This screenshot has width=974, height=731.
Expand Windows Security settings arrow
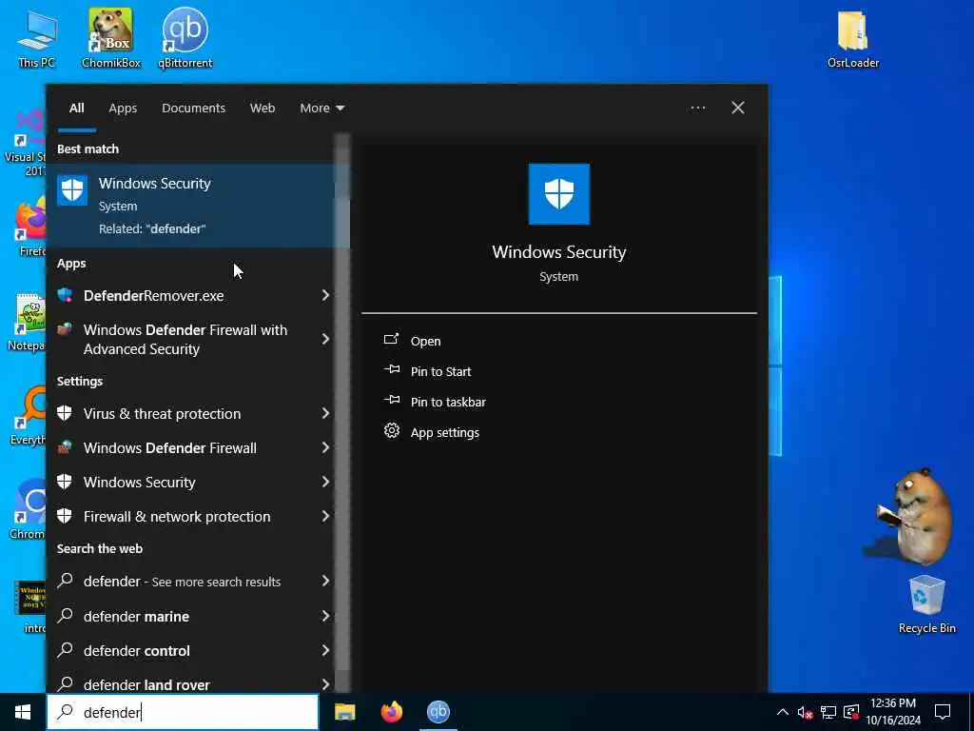point(325,482)
